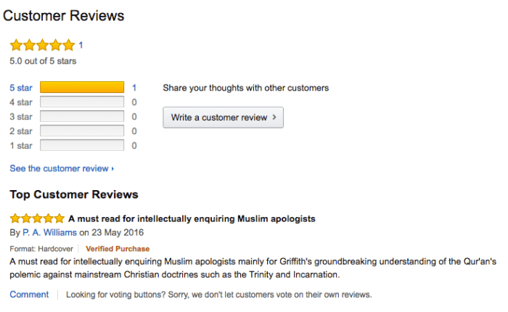The height and width of the screenshot is (312, 508).
Task: Click the arrow after See the customer review
Action: (112, 169)
